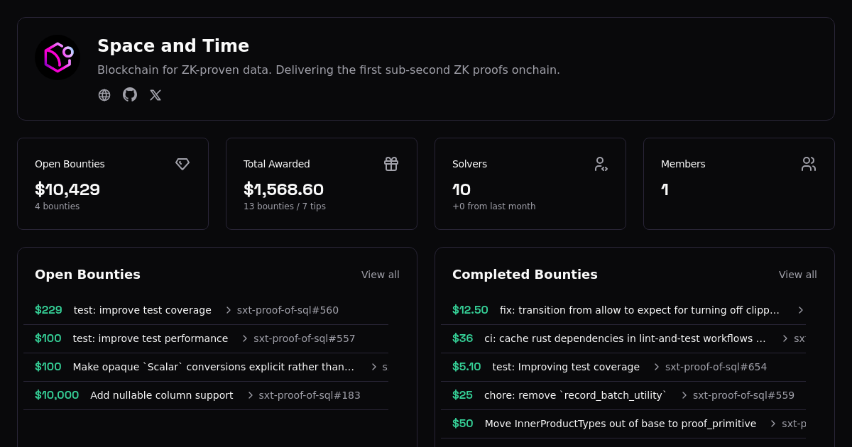Click the Members people icon
Image resolution: width=852 pixels, height=447 pixels.
coord(809,164)
